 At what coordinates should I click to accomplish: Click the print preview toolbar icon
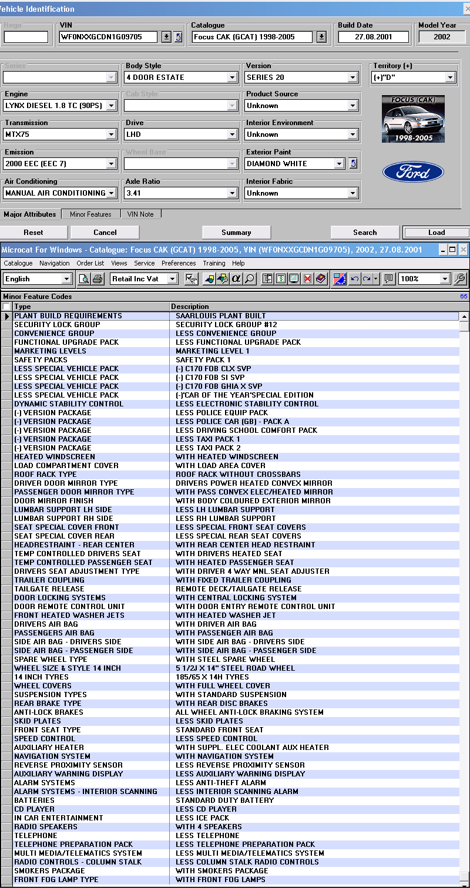[x=84, y=279]
